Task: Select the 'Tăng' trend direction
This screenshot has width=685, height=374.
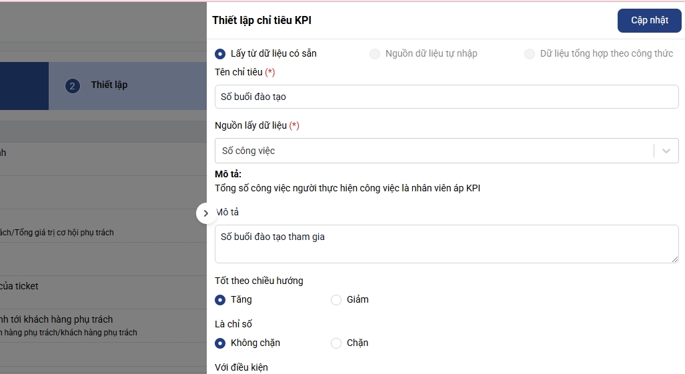Action: [x=220, y=300]
